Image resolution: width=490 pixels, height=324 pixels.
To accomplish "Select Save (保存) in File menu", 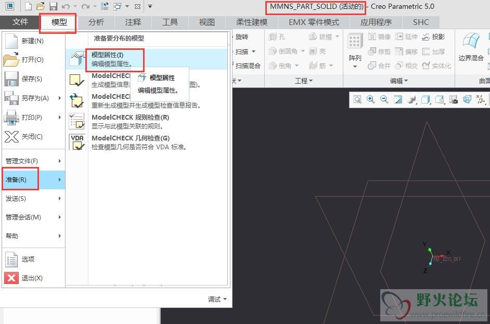I will pyautogui.click(x=33, y=79).
